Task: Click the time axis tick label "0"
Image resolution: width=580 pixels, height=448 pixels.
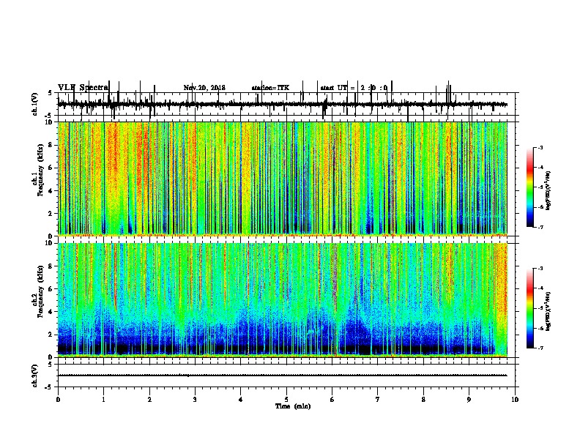Action: (x=58, y=400)
